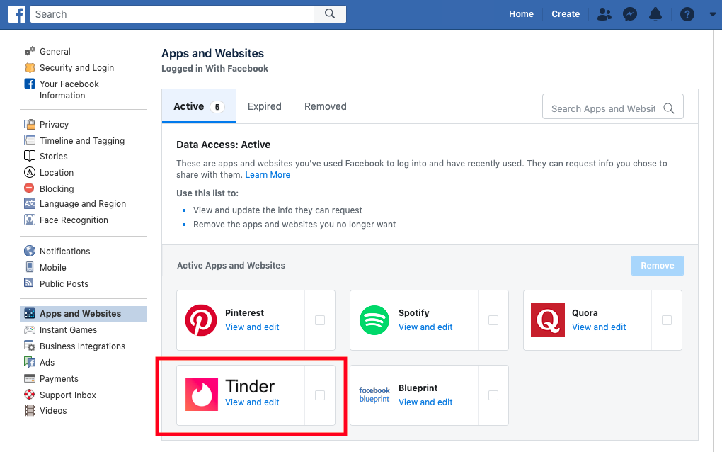Click the Tinder app logo
The image size is (722, 452).
(x=202, y=395)
